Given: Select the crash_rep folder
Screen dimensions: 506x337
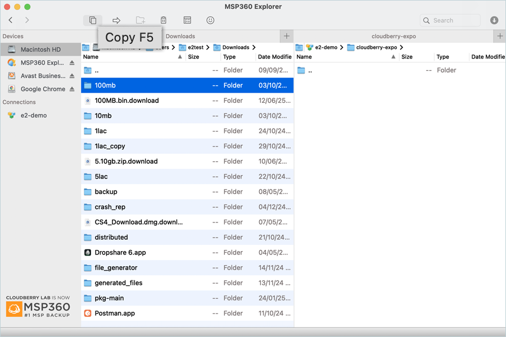Looking at the screenshot, I should pyautogui.click(x=110, y=207).
